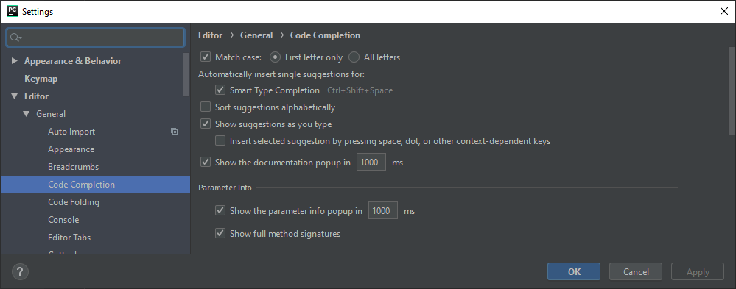
Task: Toggle Show suggestions as you type
Action: [205, 124]
